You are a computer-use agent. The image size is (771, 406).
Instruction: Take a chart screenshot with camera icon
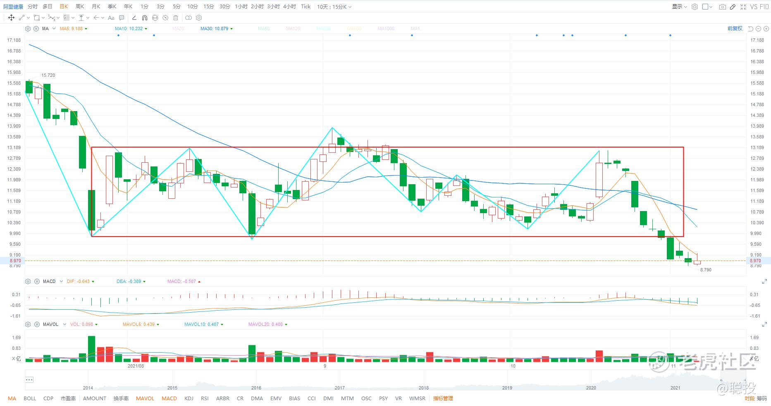click(723, 7)
